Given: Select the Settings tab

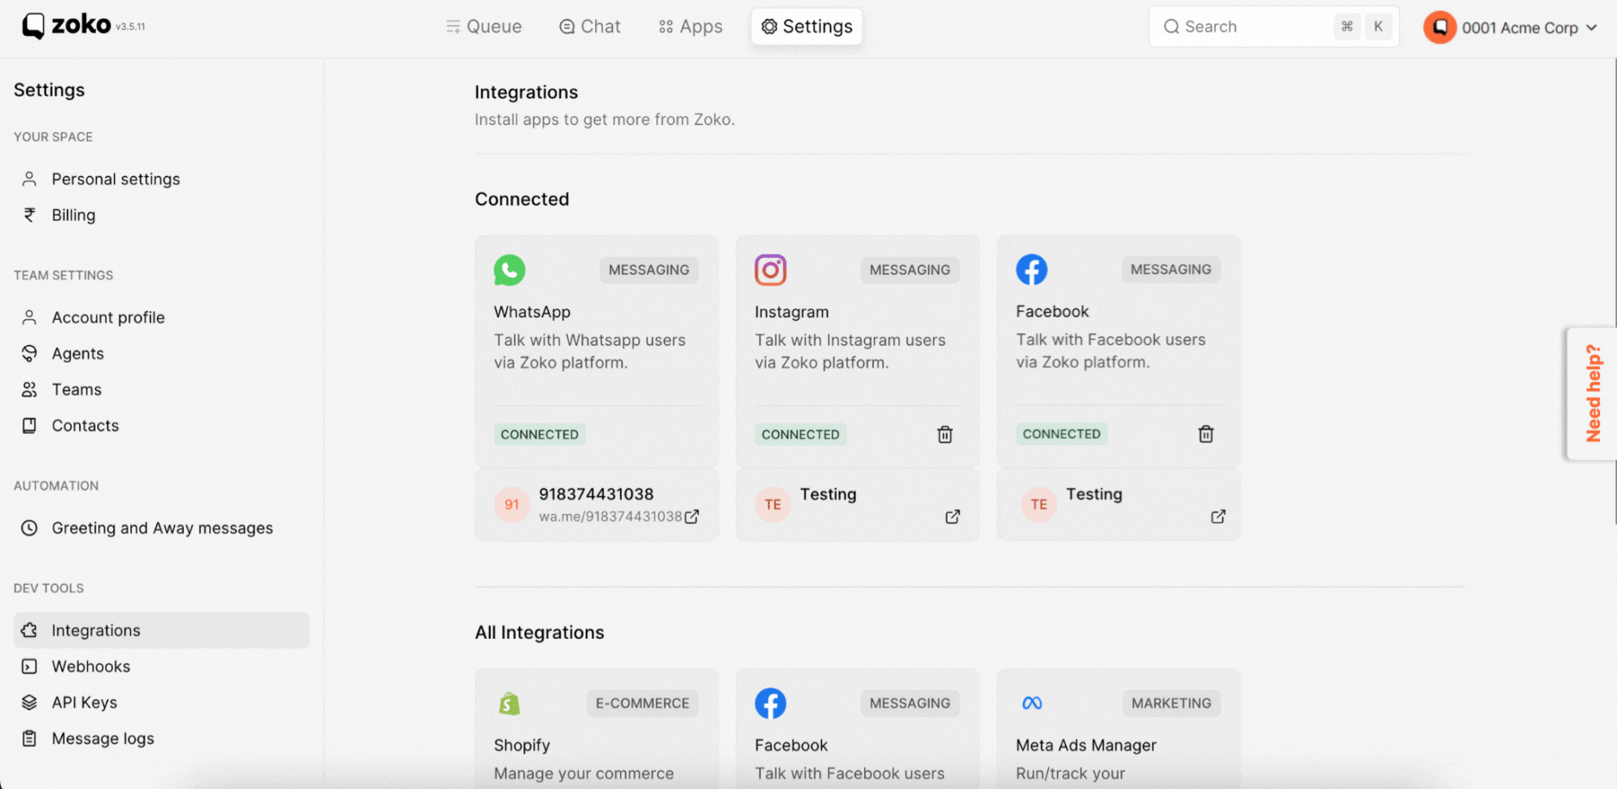Looking at the screenshot, I should (806, 27).
